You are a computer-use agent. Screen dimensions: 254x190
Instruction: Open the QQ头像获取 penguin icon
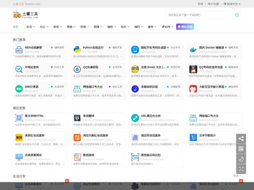point(77,69)
